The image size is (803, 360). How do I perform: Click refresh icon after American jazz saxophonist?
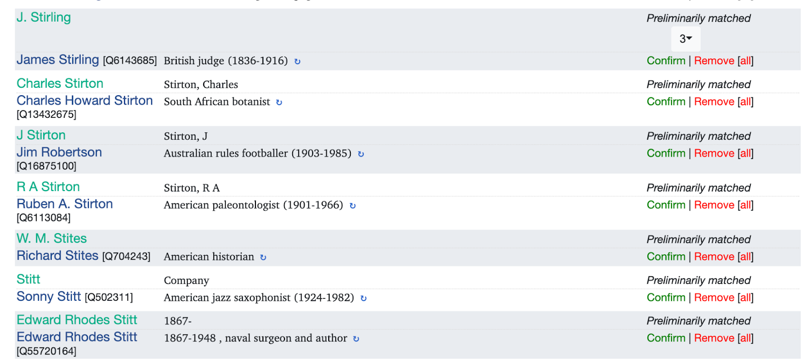(x=363, y=299)
